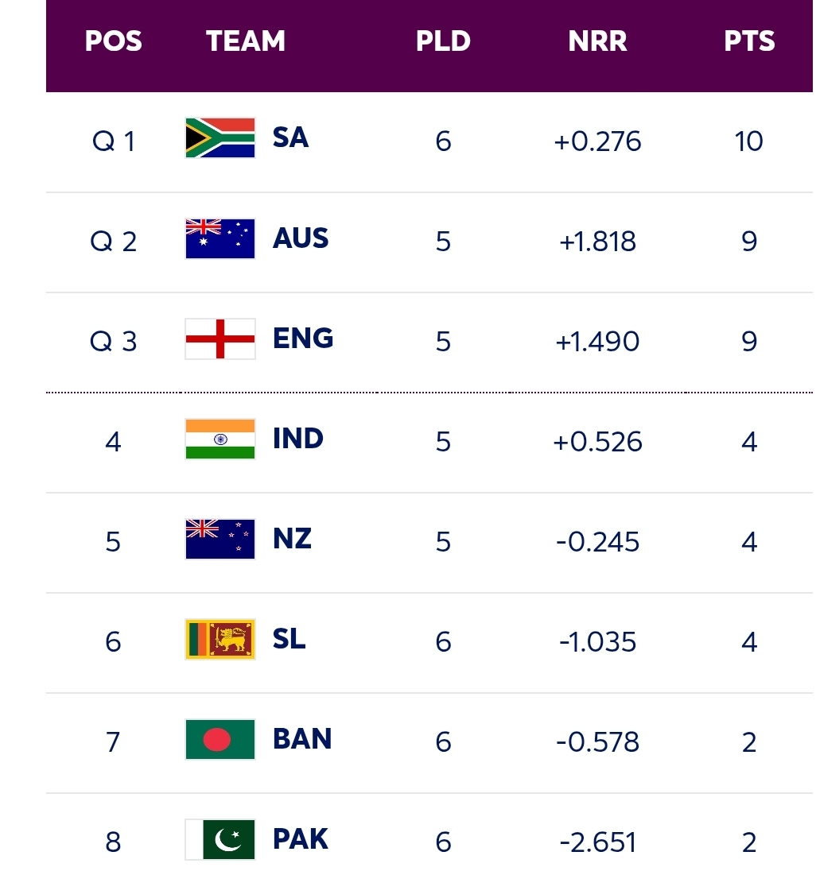
Task: Open the SA team name link
Action: [x=290, y=138]
